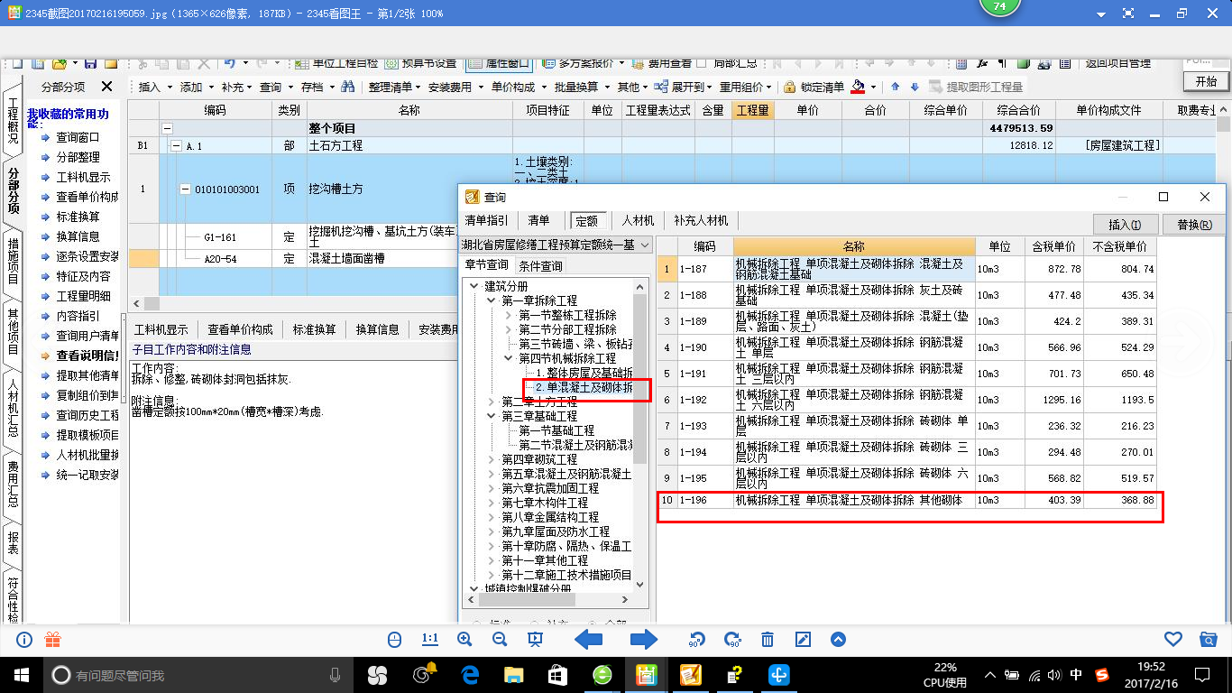Open File Explorer from taskbar
Viewport: 1232px width, 693px height.
513,674
